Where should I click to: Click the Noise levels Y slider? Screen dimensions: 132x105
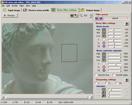(115, 40)
